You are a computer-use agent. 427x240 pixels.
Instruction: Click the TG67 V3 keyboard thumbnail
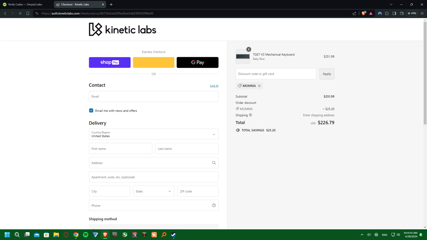[x=243, y=56]
